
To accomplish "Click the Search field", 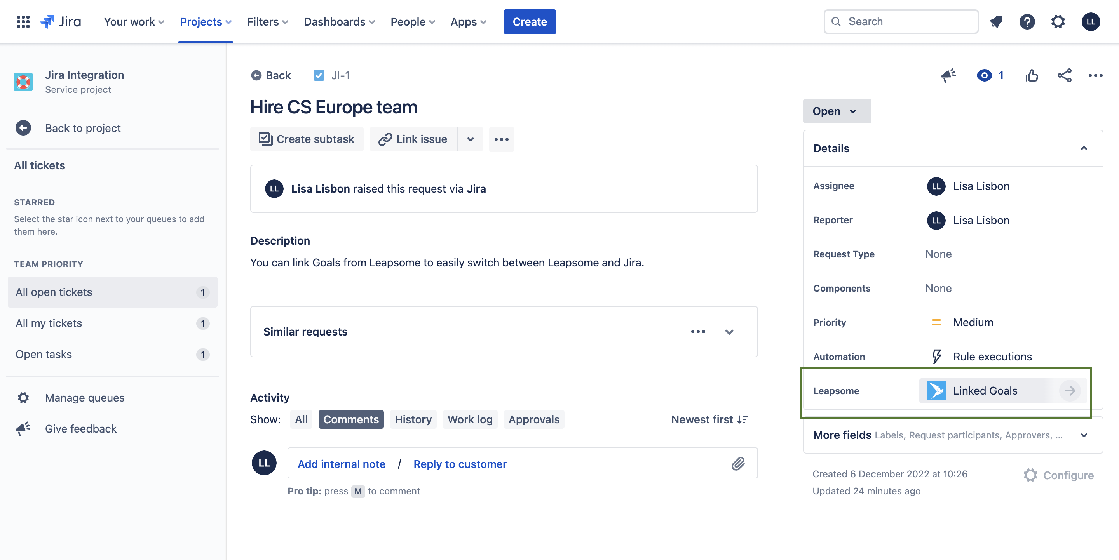I will (901, 22).
